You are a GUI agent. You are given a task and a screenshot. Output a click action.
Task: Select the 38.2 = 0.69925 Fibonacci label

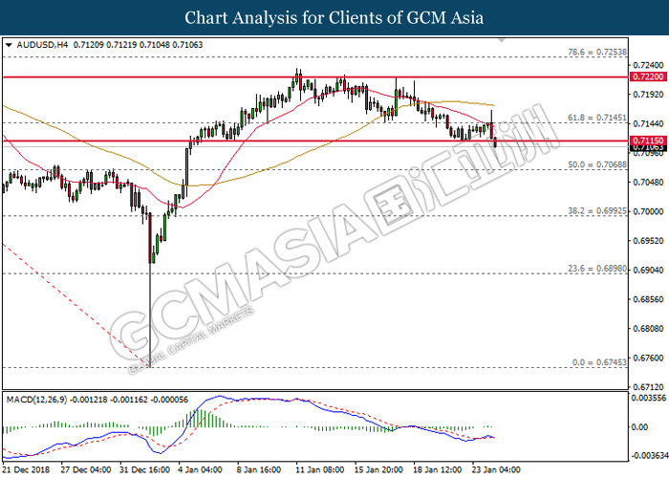(597, 211)
